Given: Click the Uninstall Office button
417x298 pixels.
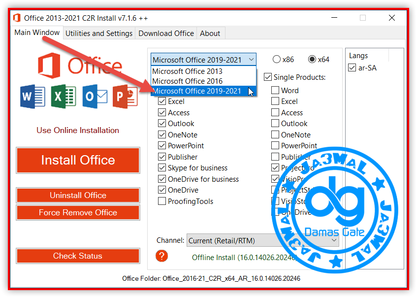Looking at the screenshot, I should 78,195.
